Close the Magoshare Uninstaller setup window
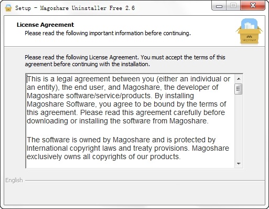This screenshot has width=269, height=209. coord(253,6)
